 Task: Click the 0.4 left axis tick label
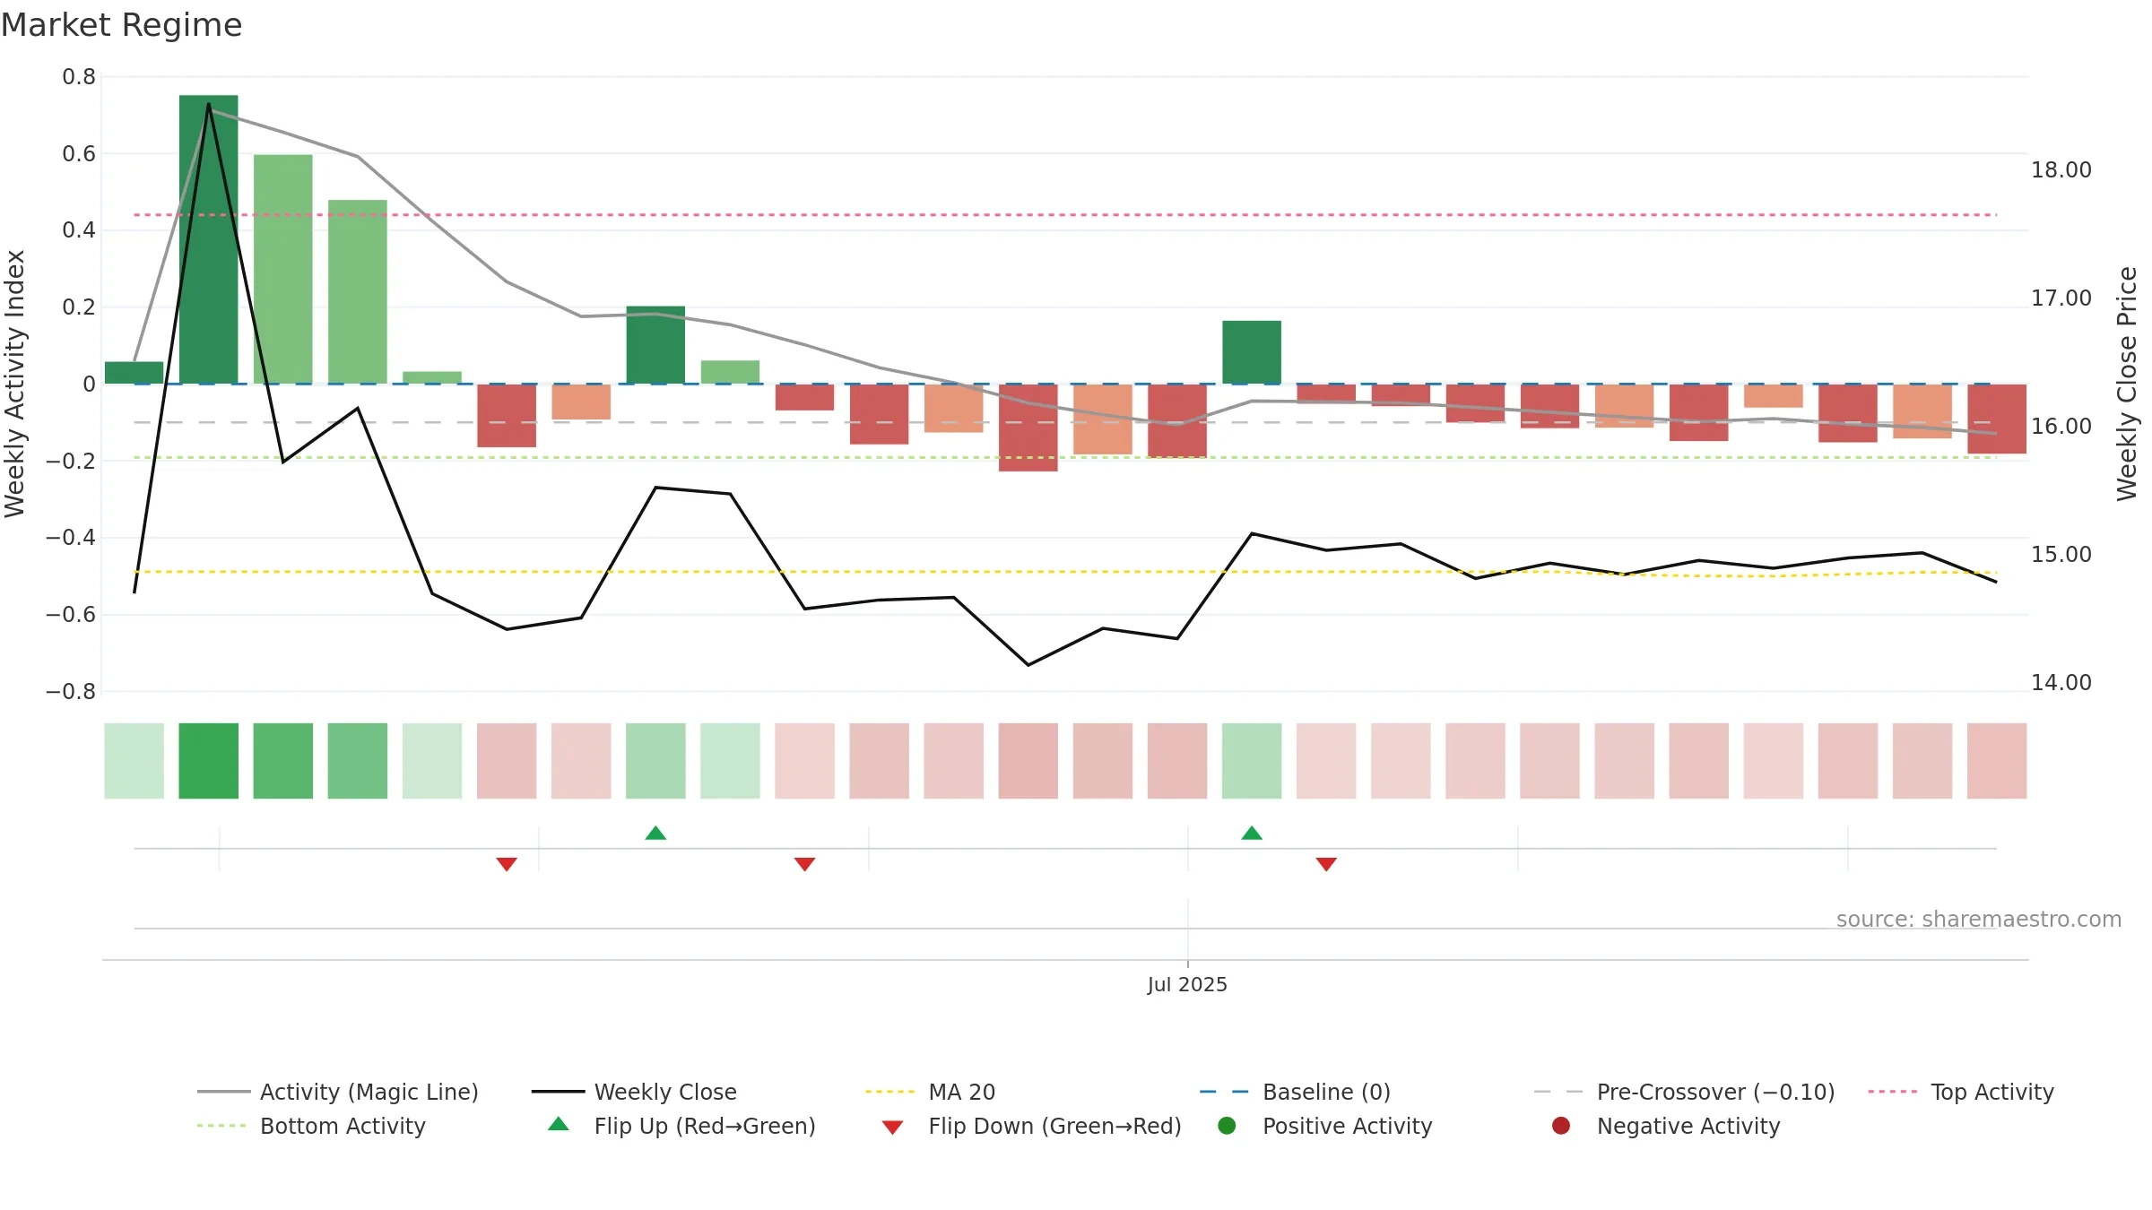79,230
